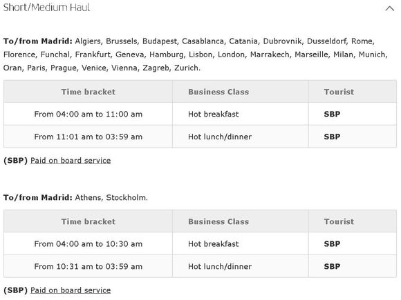Open second Paid on board service link
The height and width of the screenshot is (300, 401).
click(x=71, y=290)
